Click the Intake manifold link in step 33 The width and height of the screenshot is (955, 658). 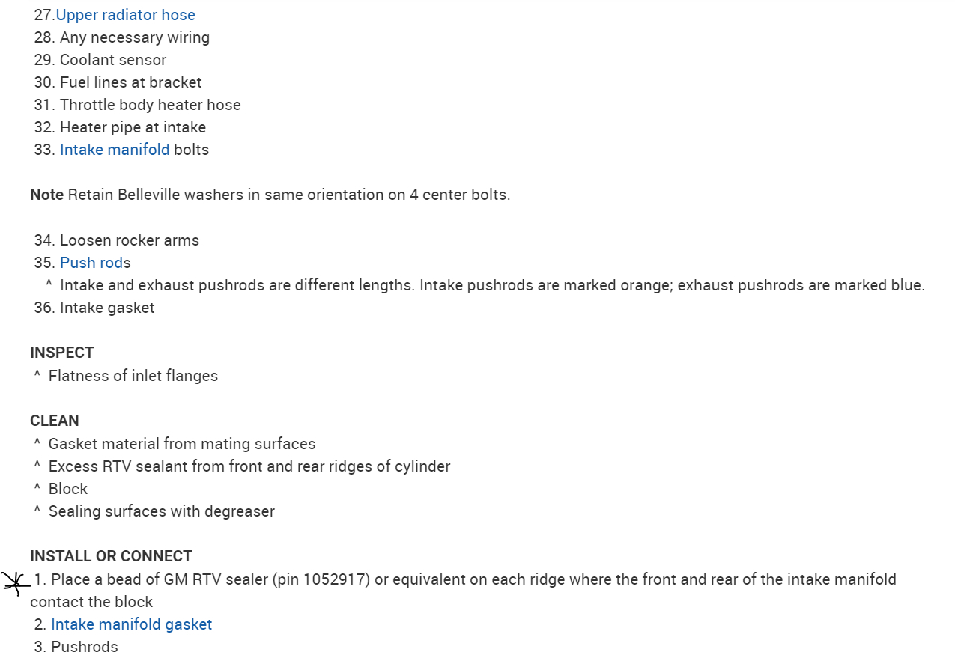click(x=115, y=150)
